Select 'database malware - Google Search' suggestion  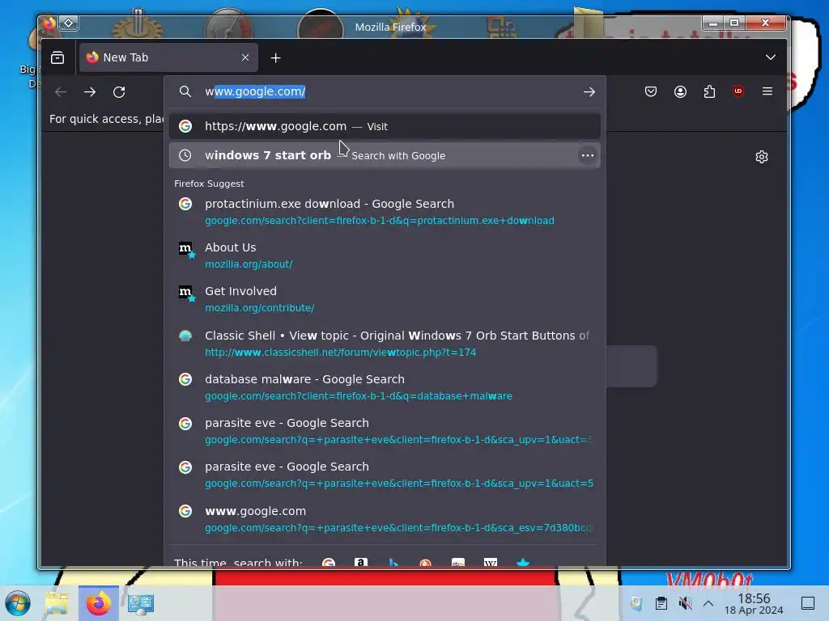(385, 387)
